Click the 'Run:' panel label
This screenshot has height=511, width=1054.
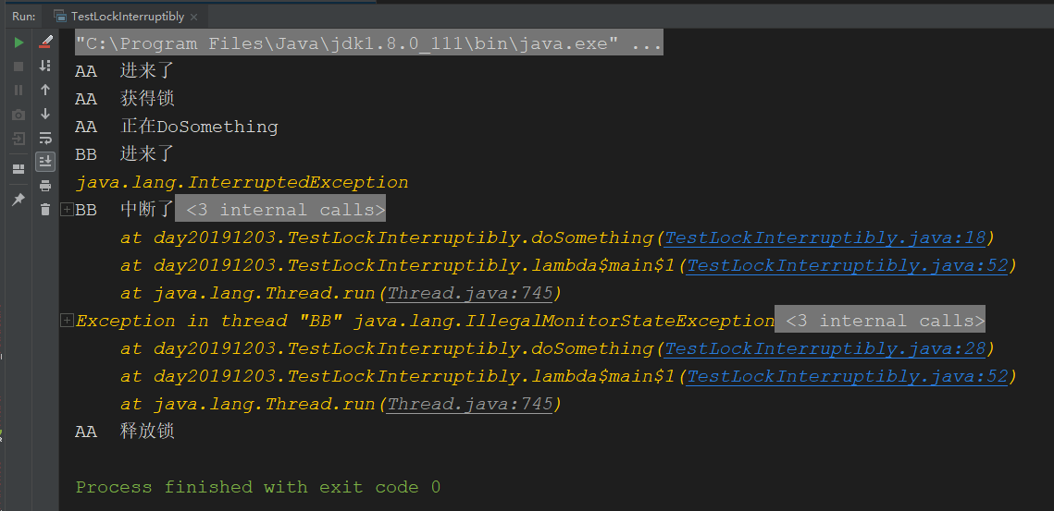coord(23,16)
